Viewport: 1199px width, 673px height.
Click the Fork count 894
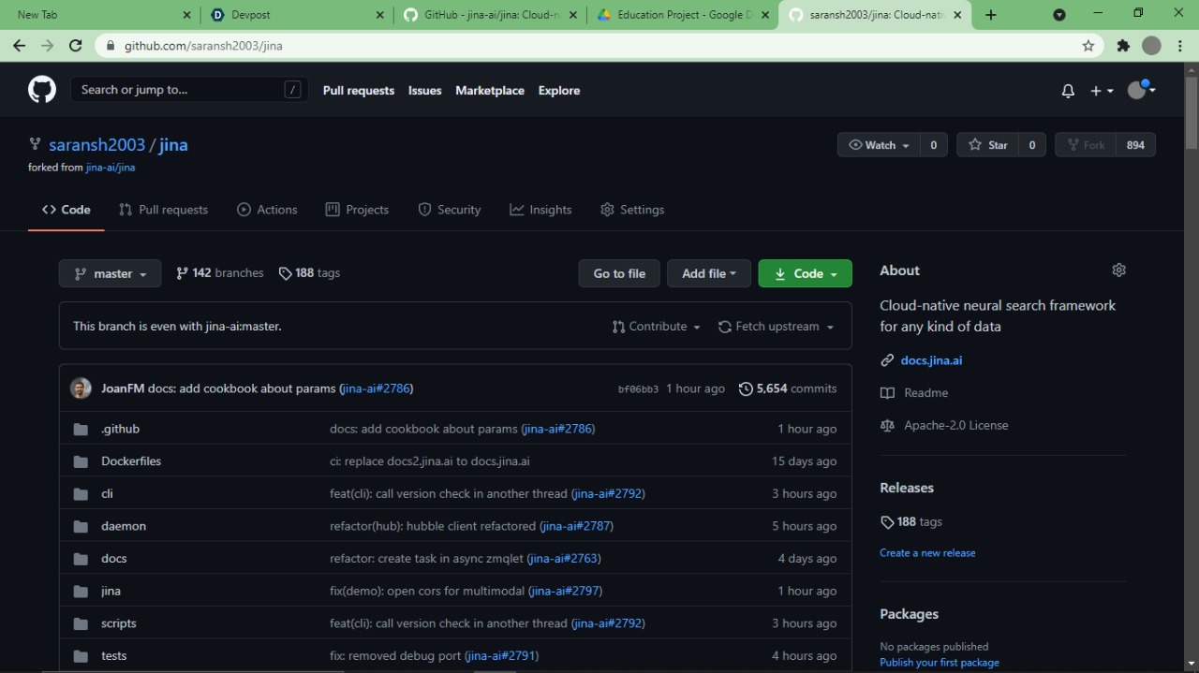[1135, 145]
